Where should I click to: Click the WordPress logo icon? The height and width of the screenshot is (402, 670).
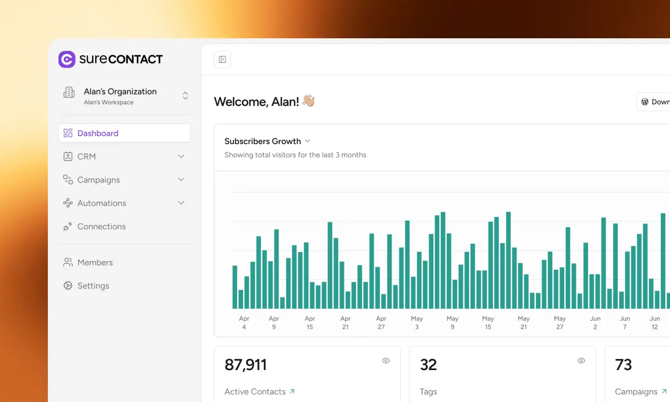[x=645, y=102]
